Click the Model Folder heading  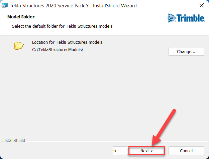pyautogui.click(x=21, y=17)
